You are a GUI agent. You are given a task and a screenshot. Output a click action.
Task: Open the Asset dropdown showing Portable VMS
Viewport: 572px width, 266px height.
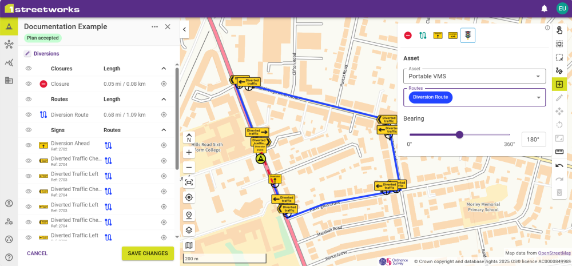[474, 76]
